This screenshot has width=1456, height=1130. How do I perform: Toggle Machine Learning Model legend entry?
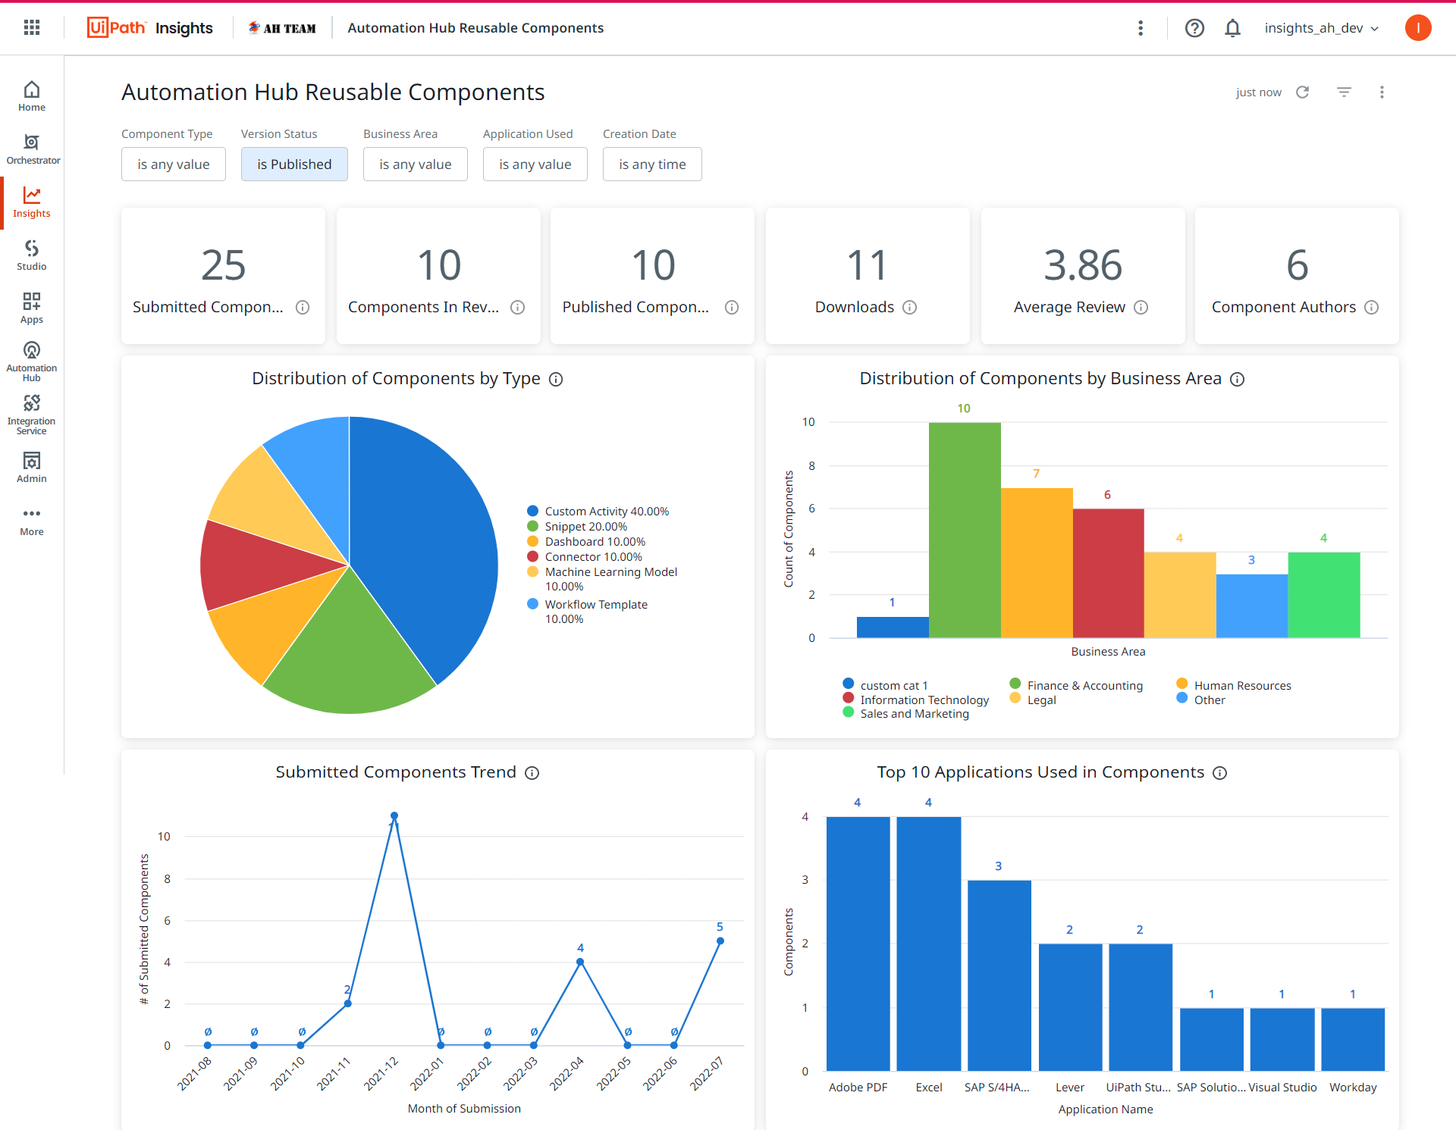pyautogui.click(x=603, y=579)
